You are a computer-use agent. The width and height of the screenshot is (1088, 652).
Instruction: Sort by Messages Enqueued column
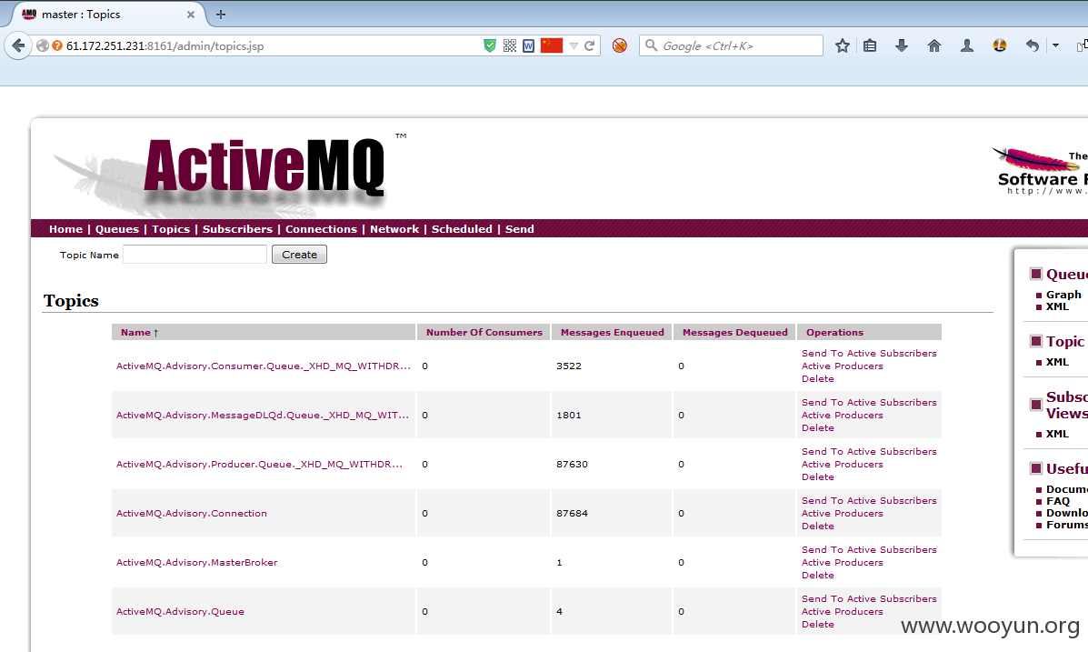612,333
